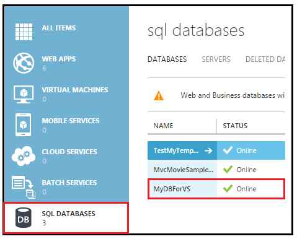This screenshot has width=297, height=239.
Task: Click the sql databases page heading
Action: click(x=196, y=30)
